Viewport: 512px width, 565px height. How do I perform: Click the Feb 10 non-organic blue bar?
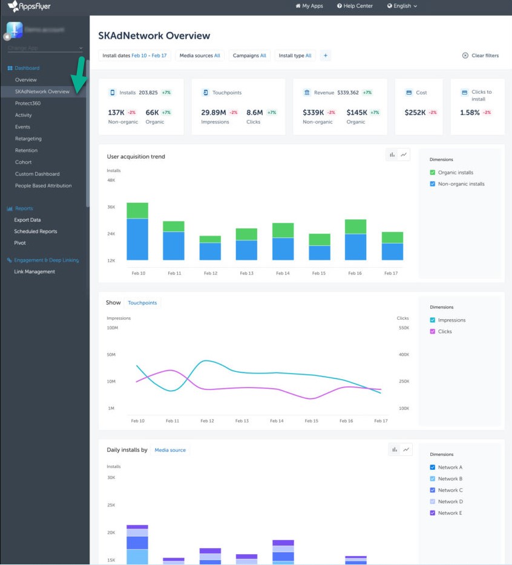(x=137, y=239)
